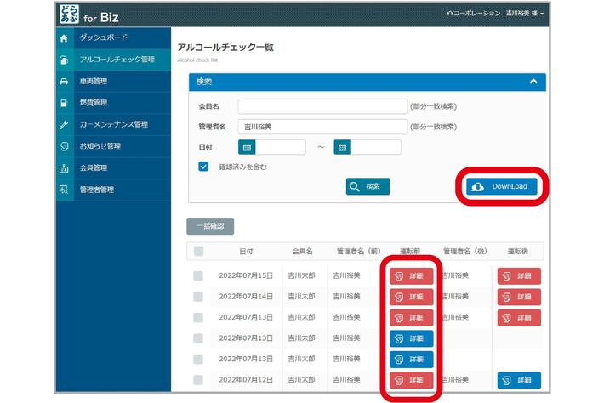
Task: Click the DownLoad button
Action: click(502, 187)
